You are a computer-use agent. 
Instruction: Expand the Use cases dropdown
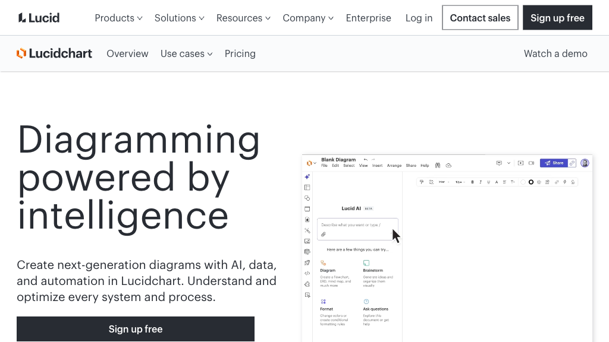coord(186,53)
